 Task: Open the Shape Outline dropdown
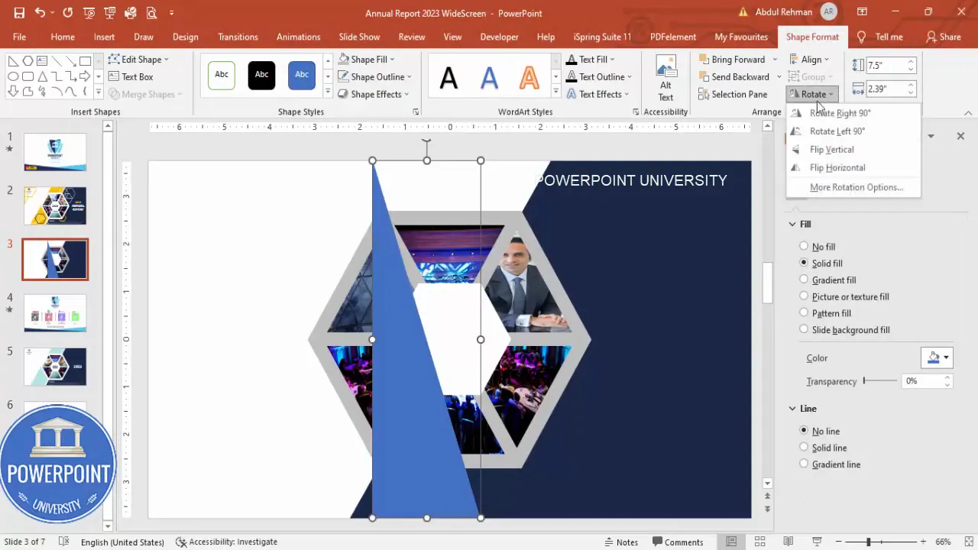click(x=375, y=76)
